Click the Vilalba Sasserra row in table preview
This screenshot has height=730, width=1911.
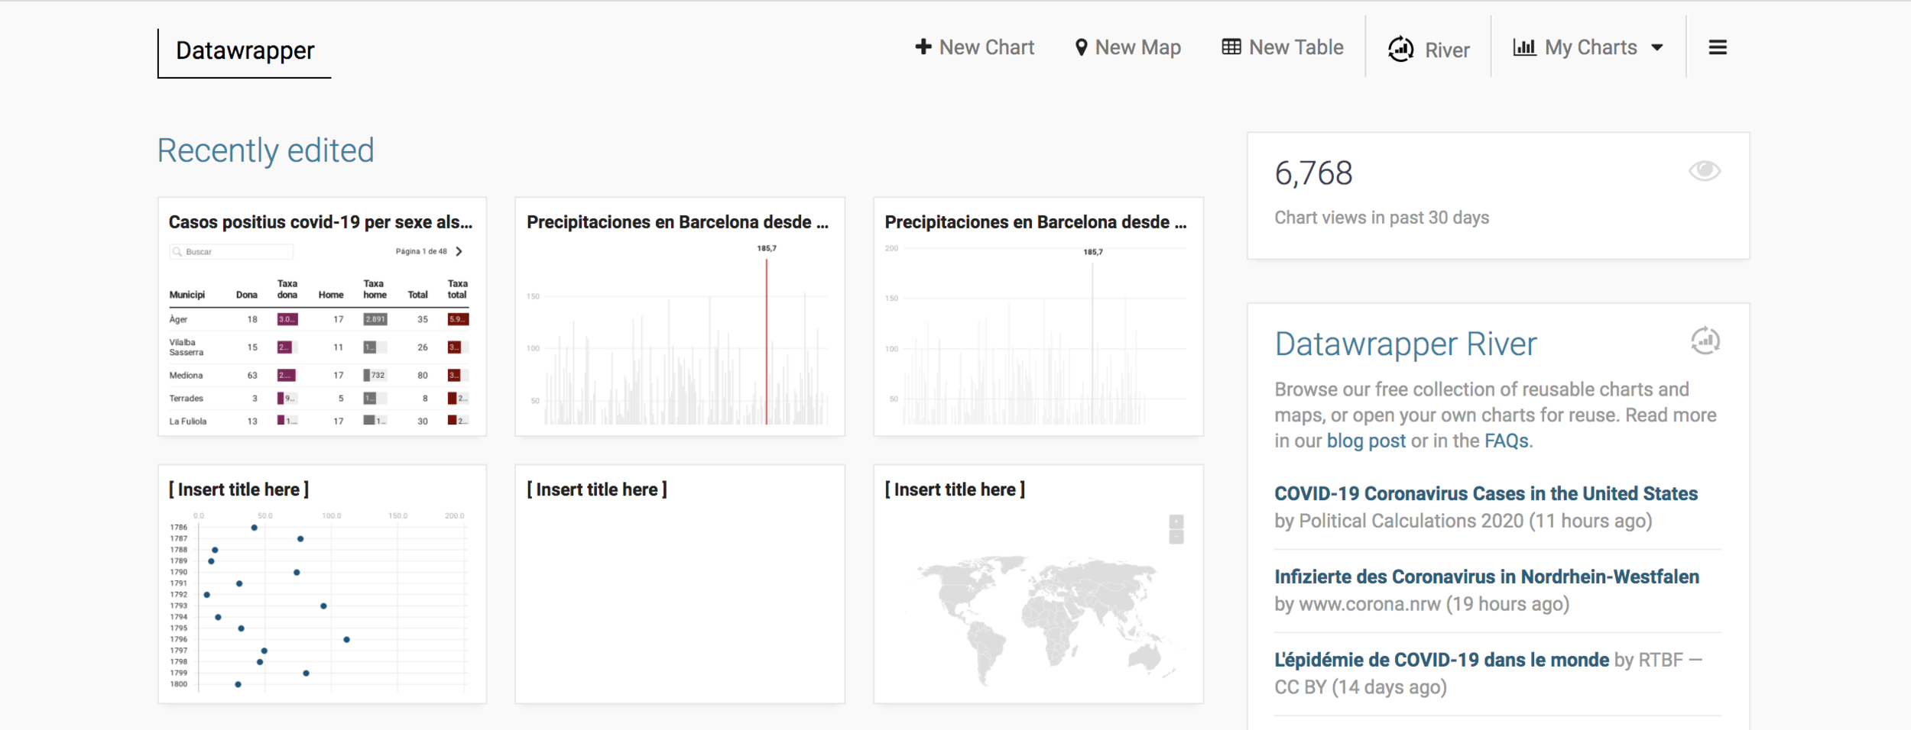coord(319,347)
